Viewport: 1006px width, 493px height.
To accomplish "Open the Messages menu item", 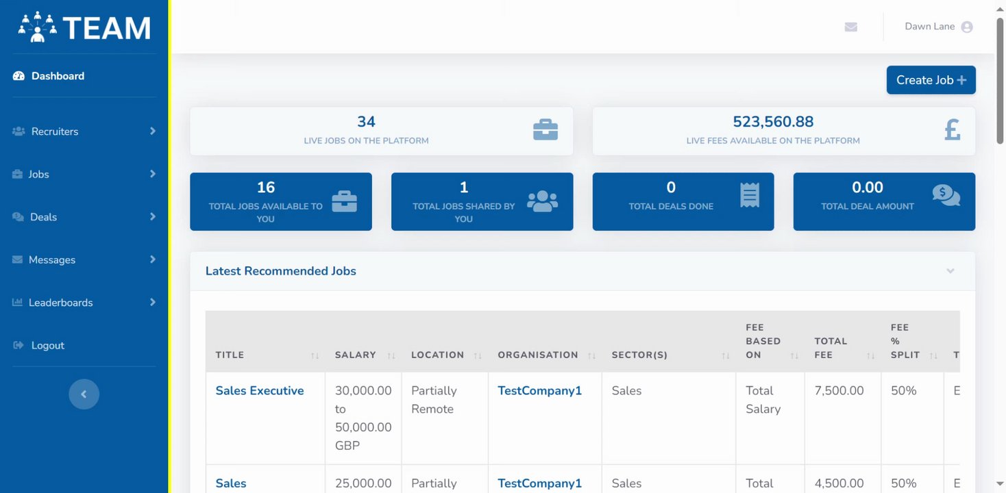I will tap(52, 260).
